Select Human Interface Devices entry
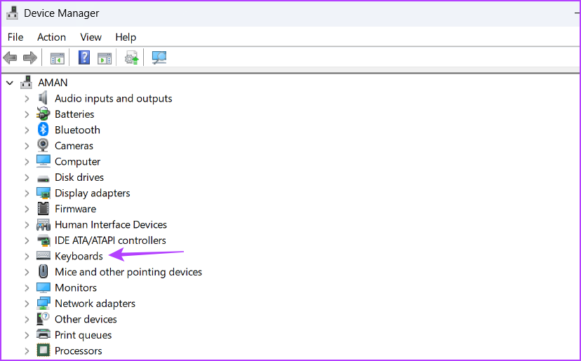Image resolution: width=581 pixels, height=361 pixels. click(x=111, y=225)
